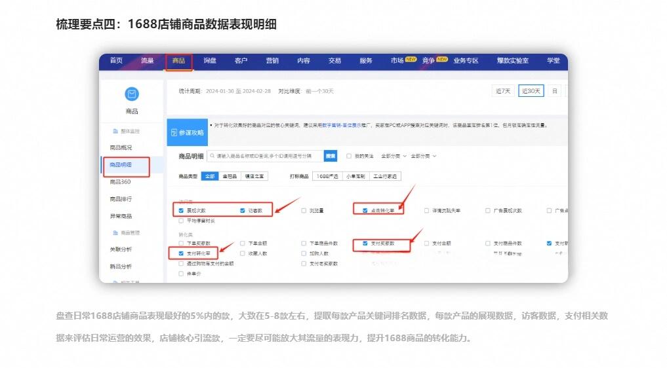Click the blue 商品 envelope icon in sidebar
The width and height of the screenshot is (667, 368).
coord(131,94)
